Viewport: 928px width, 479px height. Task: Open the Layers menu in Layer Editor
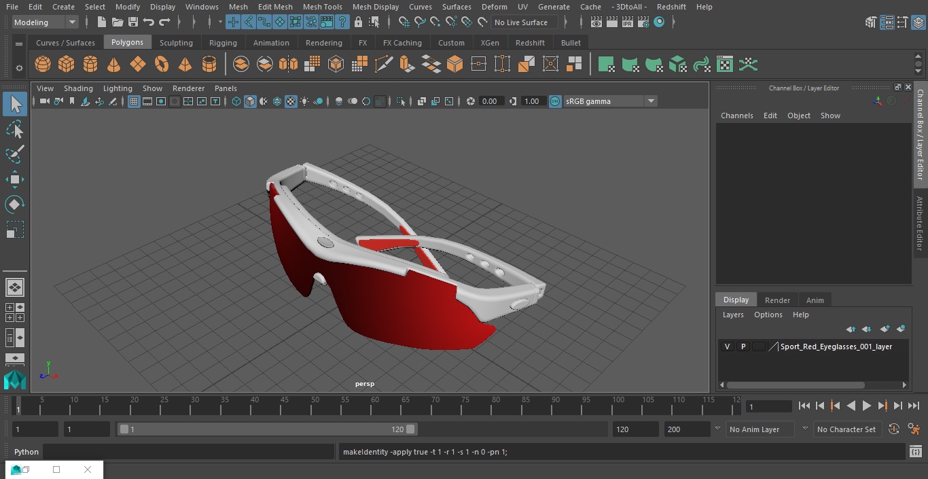[733, 315]
